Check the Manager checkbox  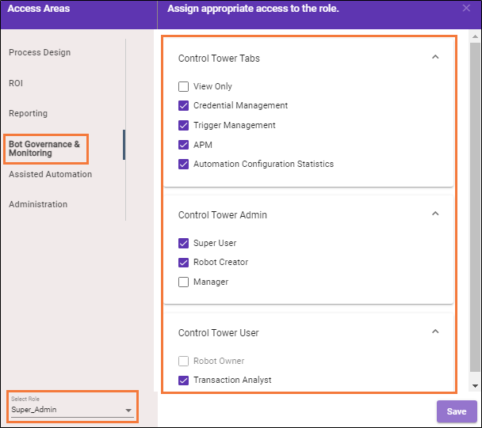click(x=184, y=282)
